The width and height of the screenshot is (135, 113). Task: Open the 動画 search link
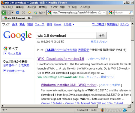22,24
